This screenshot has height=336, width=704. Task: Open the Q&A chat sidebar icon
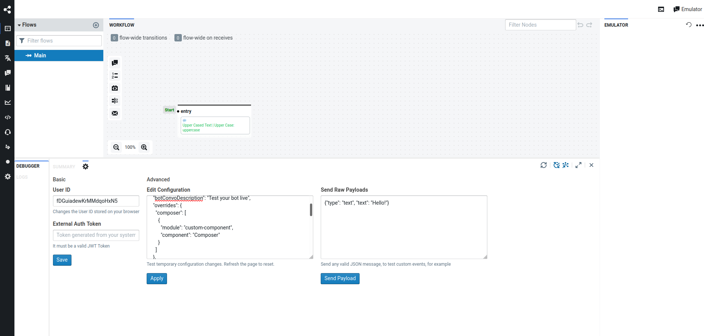click(7, 73)
